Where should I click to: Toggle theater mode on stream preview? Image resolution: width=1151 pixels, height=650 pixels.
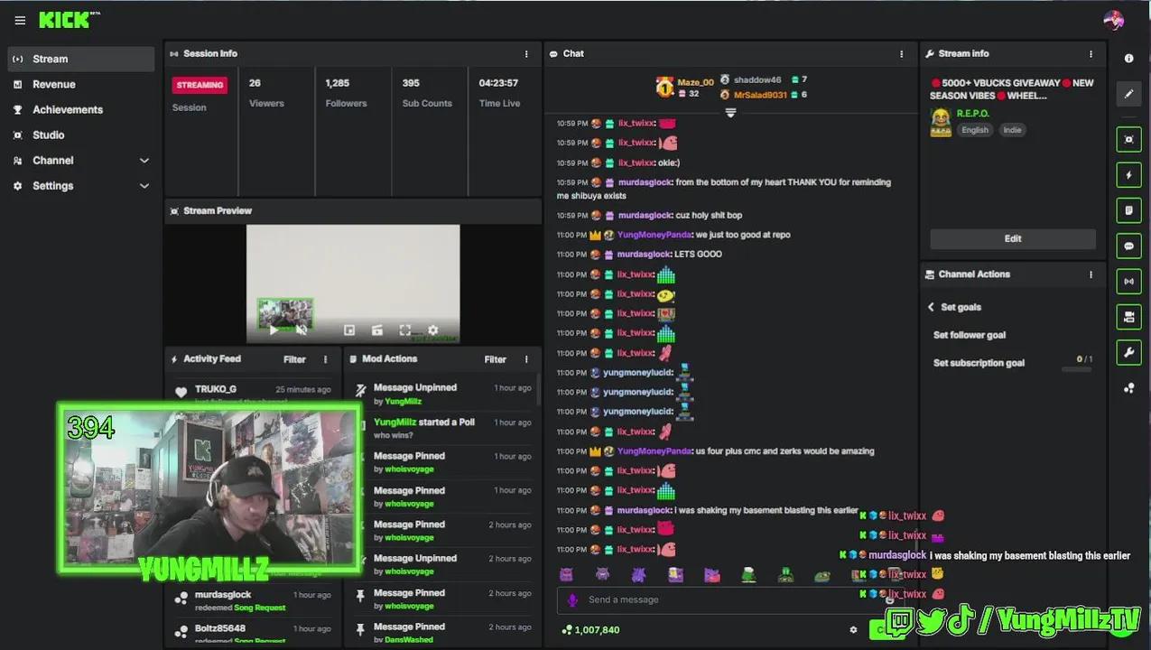(x=377, y=330)
